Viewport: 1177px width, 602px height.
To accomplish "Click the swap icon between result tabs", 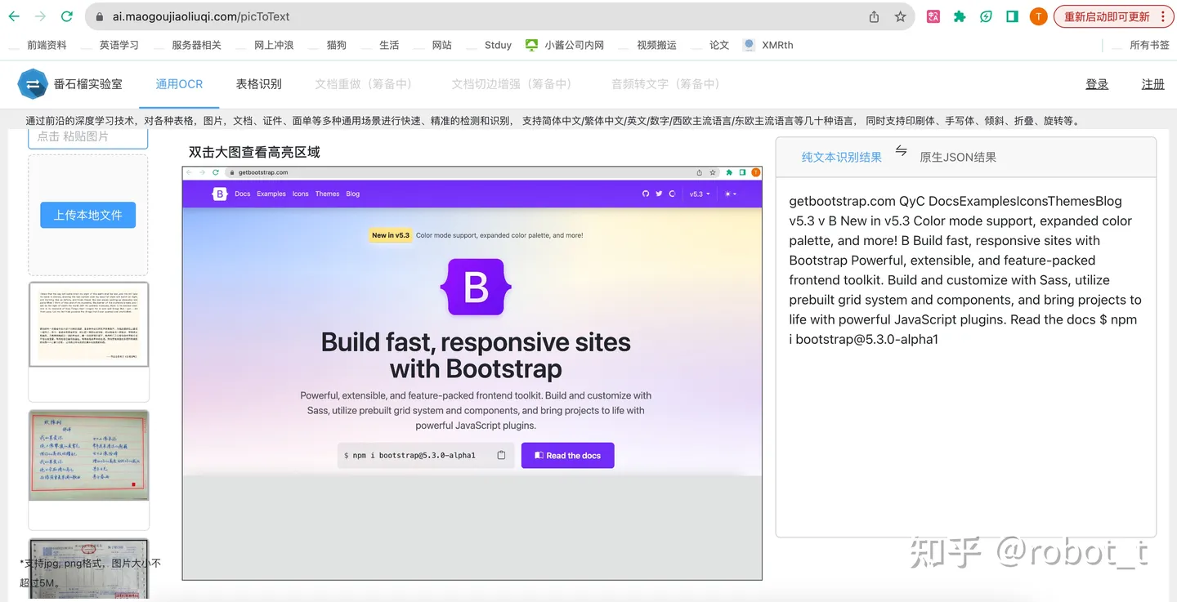I will tap(901, 151).
